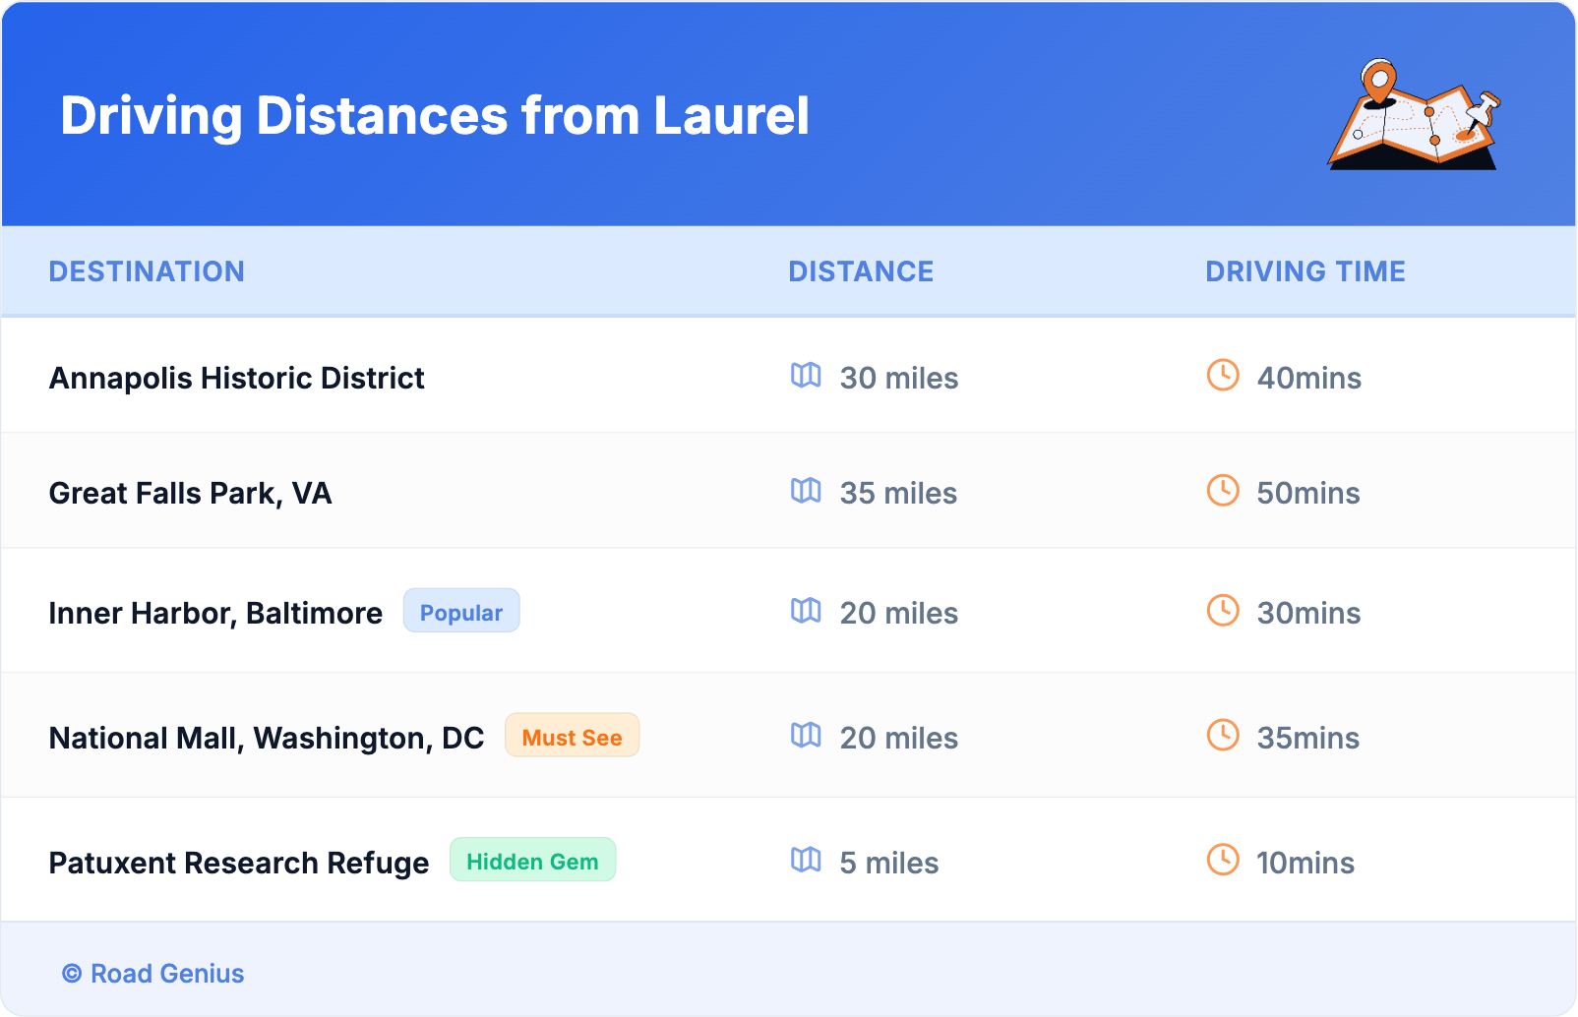Click the Driving Time column header
1578x1017 pixels.
pos(1305,271)
